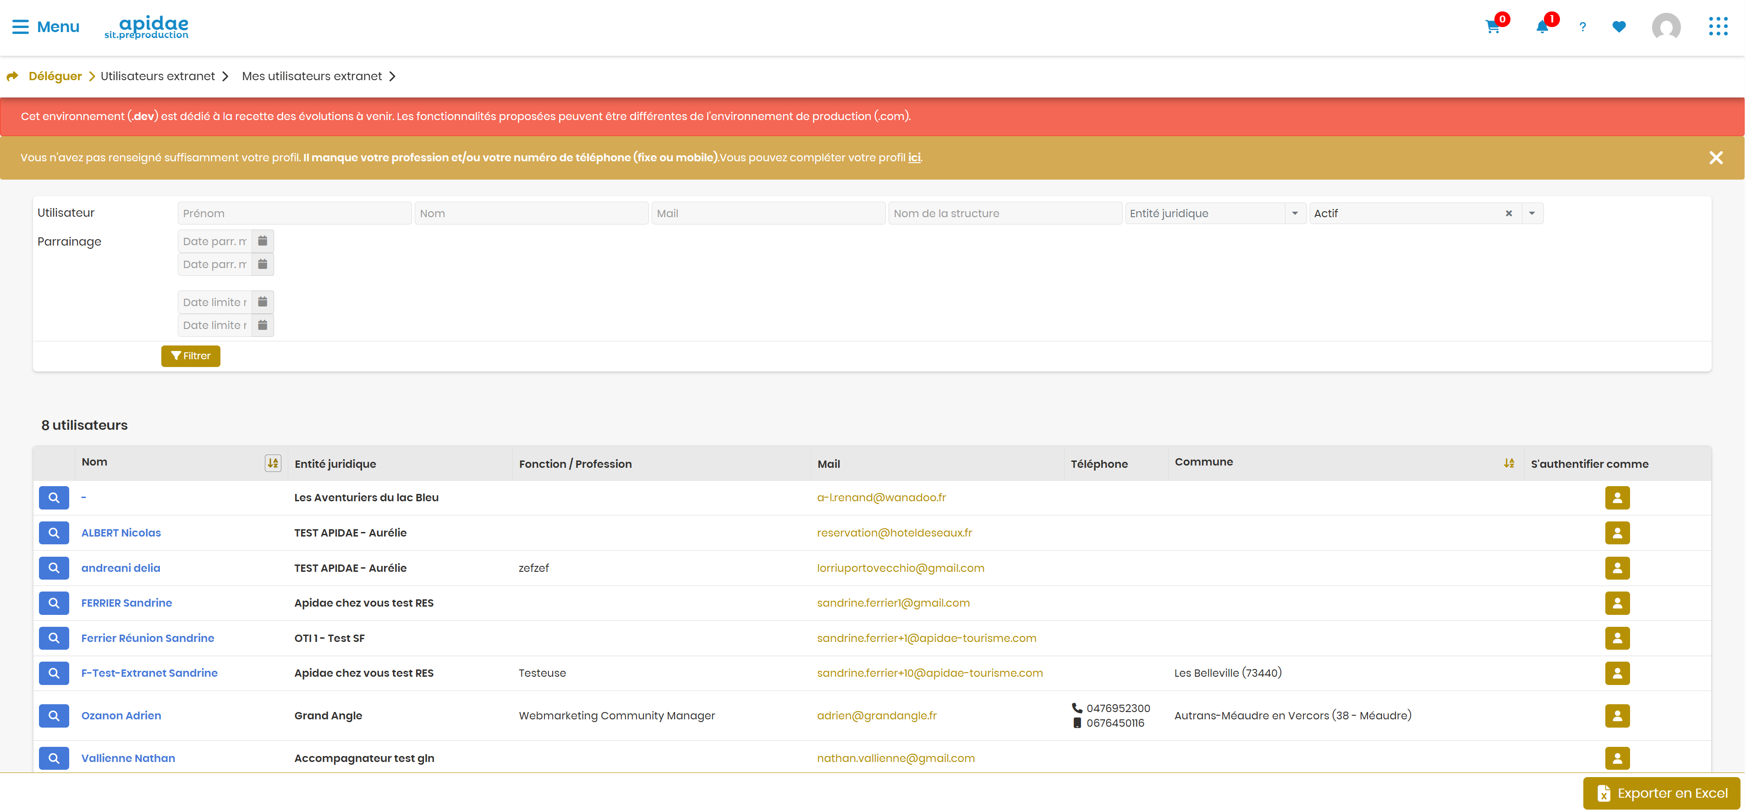Export the list with Exporter en Excel
The height and width of the screenshot is (811, 1746).
coord(1661,794)
